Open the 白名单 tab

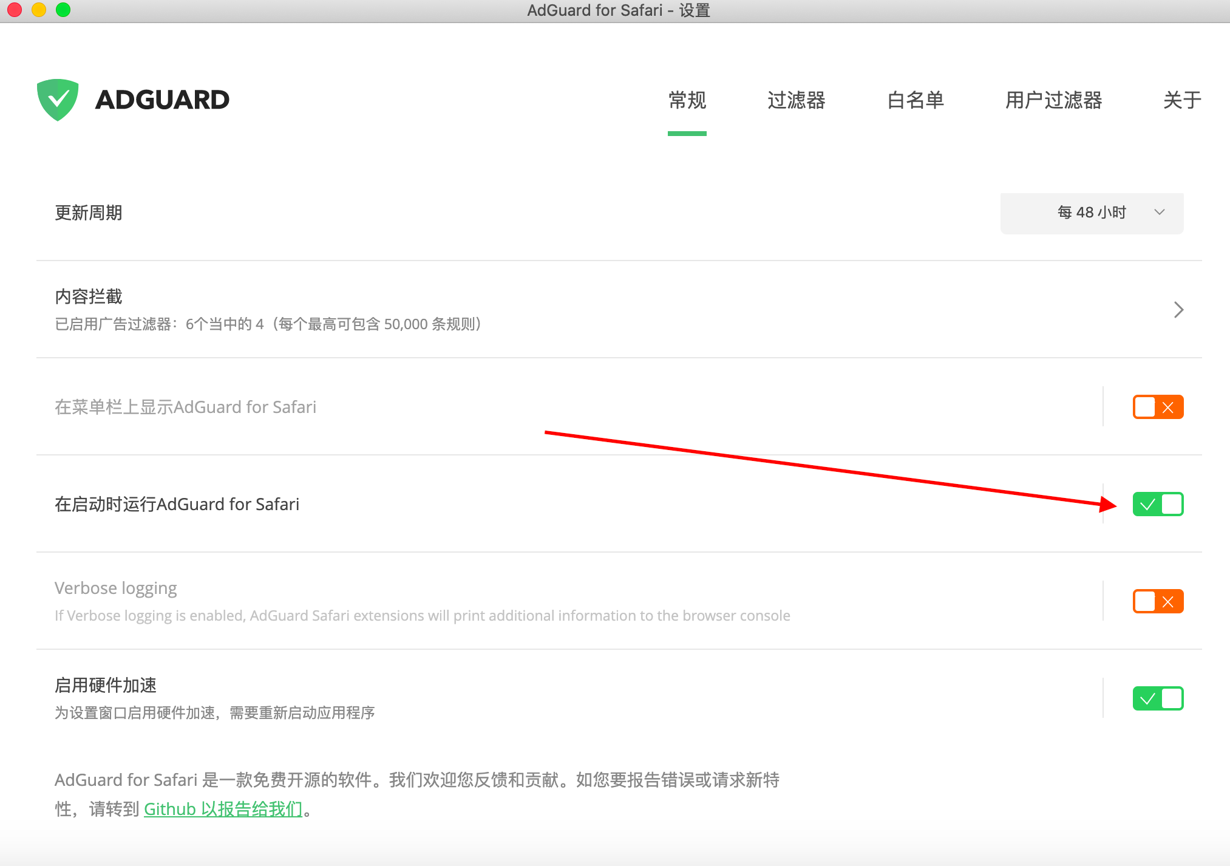(916, 100)
